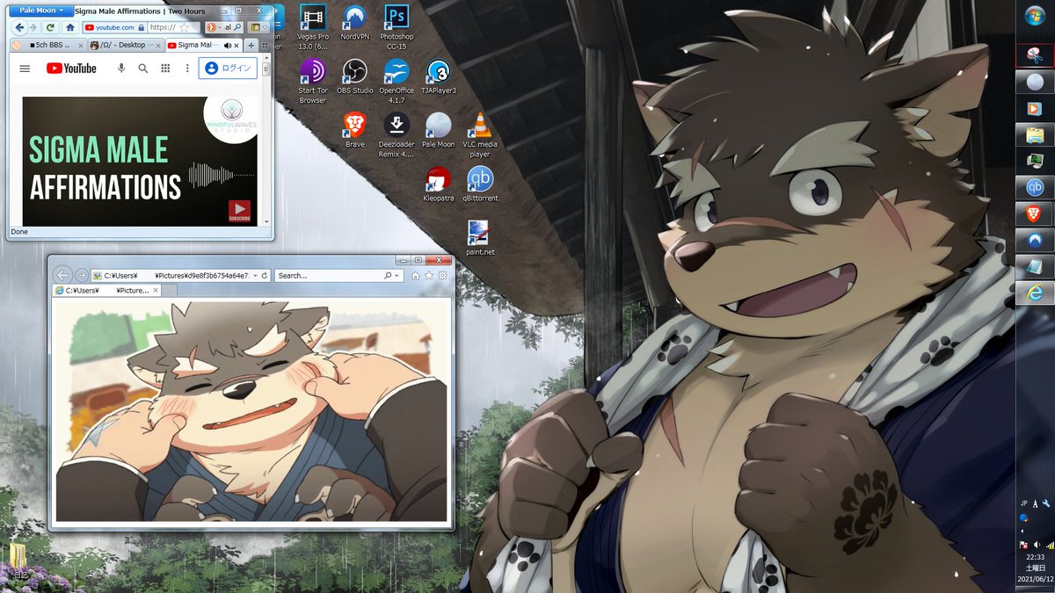This screenshot has height=593, width=1055.
Task: Switch to the 5ch BBS tab
Action: (47, 45)
